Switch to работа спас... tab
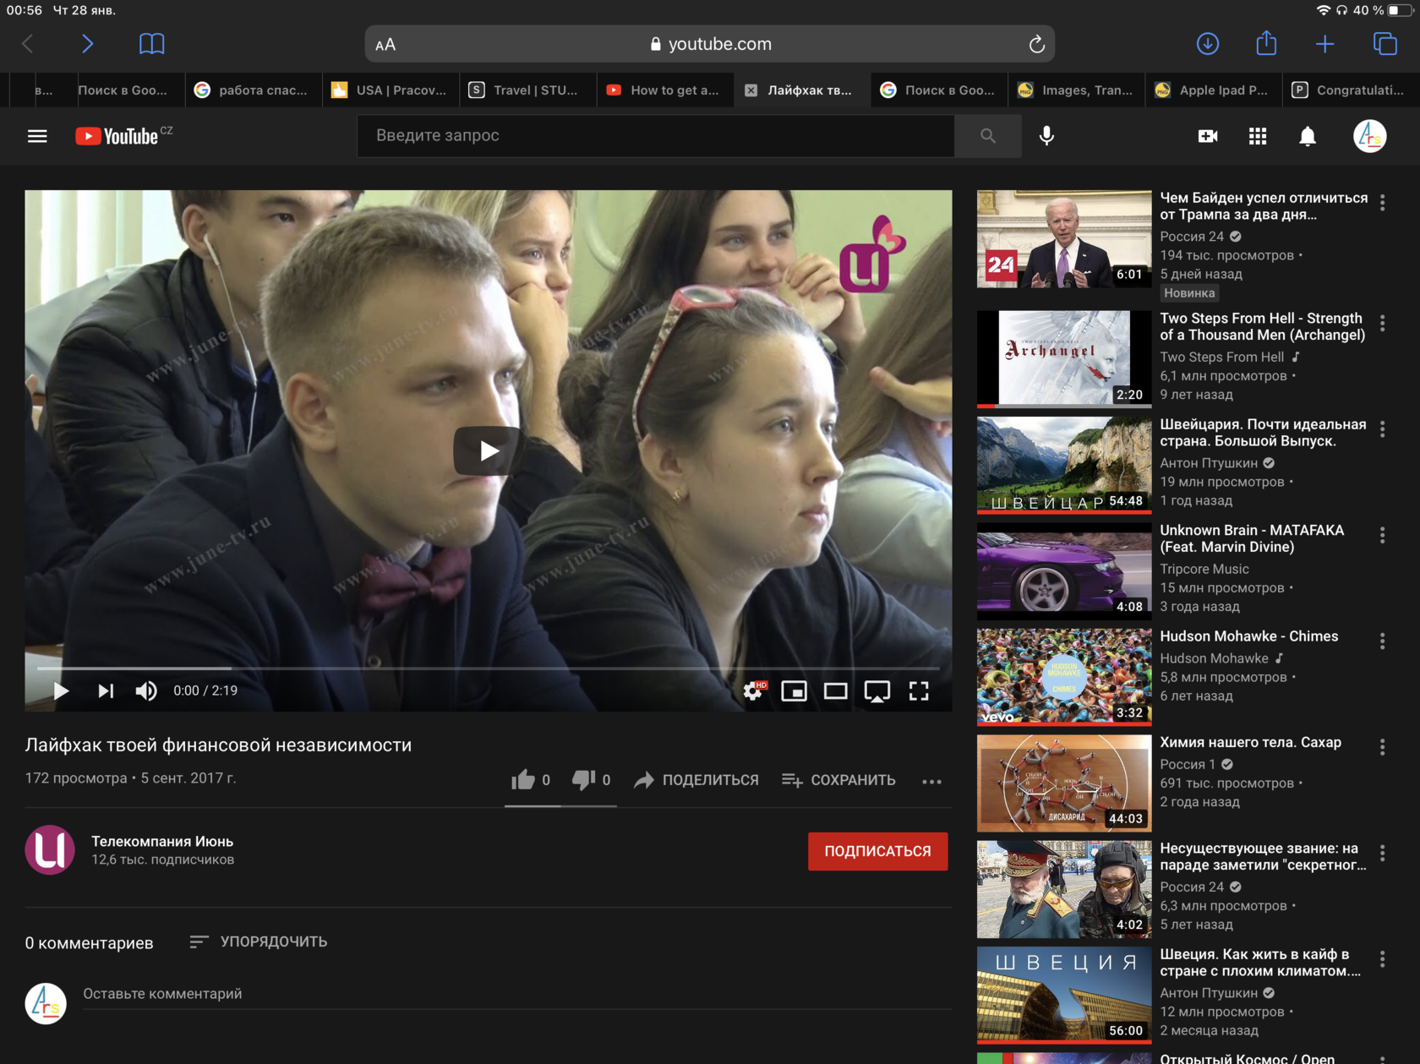The image size is (1420, 1064). click(x=253, y=90)
